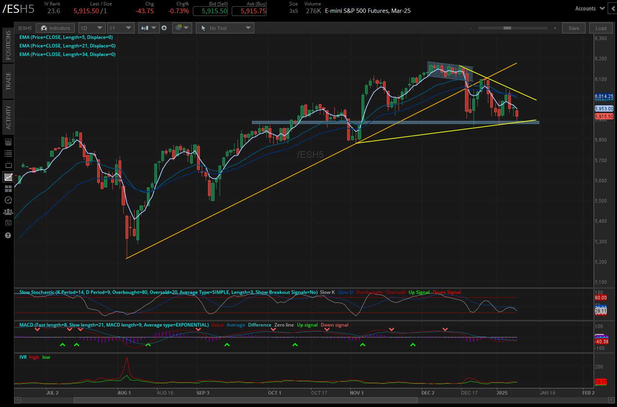Click the MACD -40.38 value label

click(601, 342)
